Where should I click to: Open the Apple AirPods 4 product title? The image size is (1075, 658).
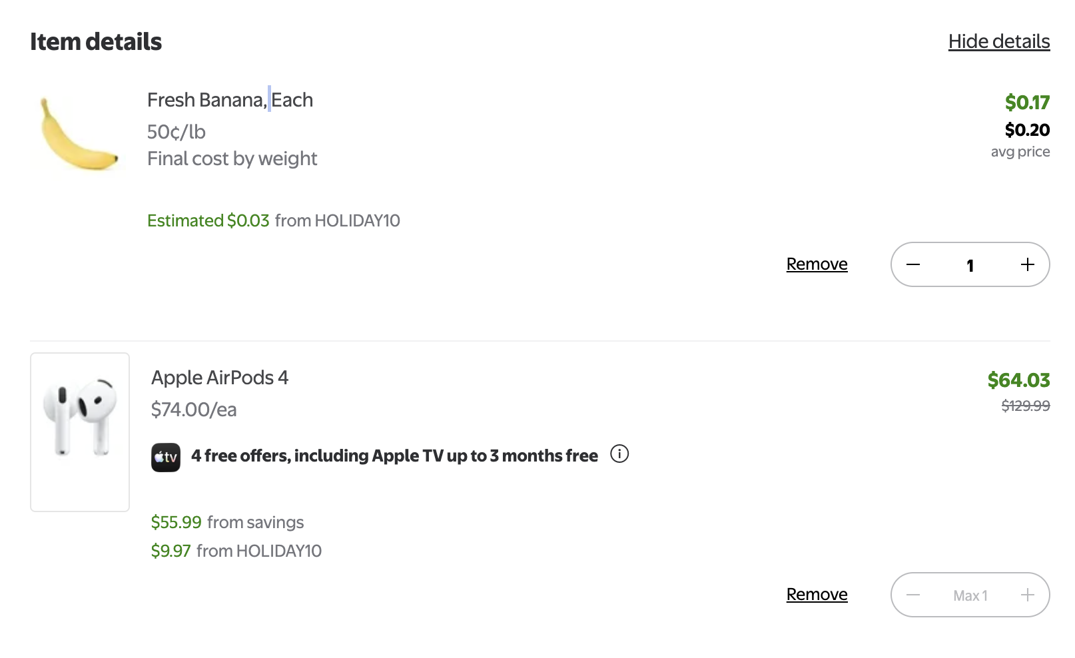pos(220,378)
